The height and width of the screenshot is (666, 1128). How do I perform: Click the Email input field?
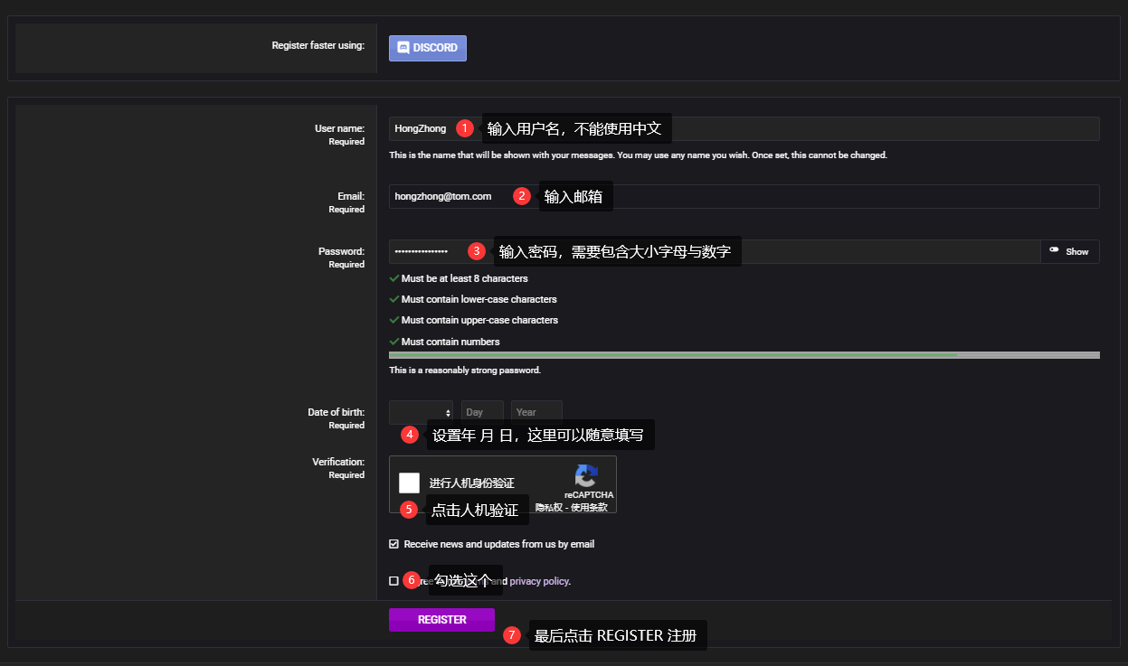pos(744,196)
